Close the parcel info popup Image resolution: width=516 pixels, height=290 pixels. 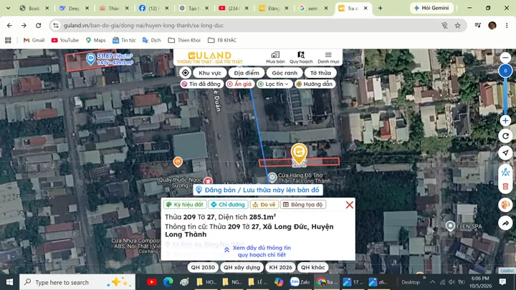(x=350, y=205)
